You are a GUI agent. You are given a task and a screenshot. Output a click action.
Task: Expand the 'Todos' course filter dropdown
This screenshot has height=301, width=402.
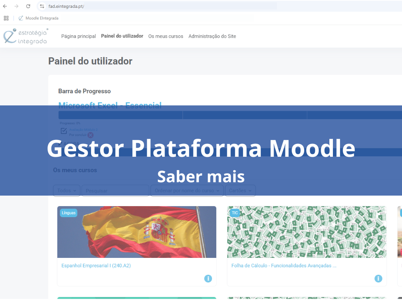(67, 190)
